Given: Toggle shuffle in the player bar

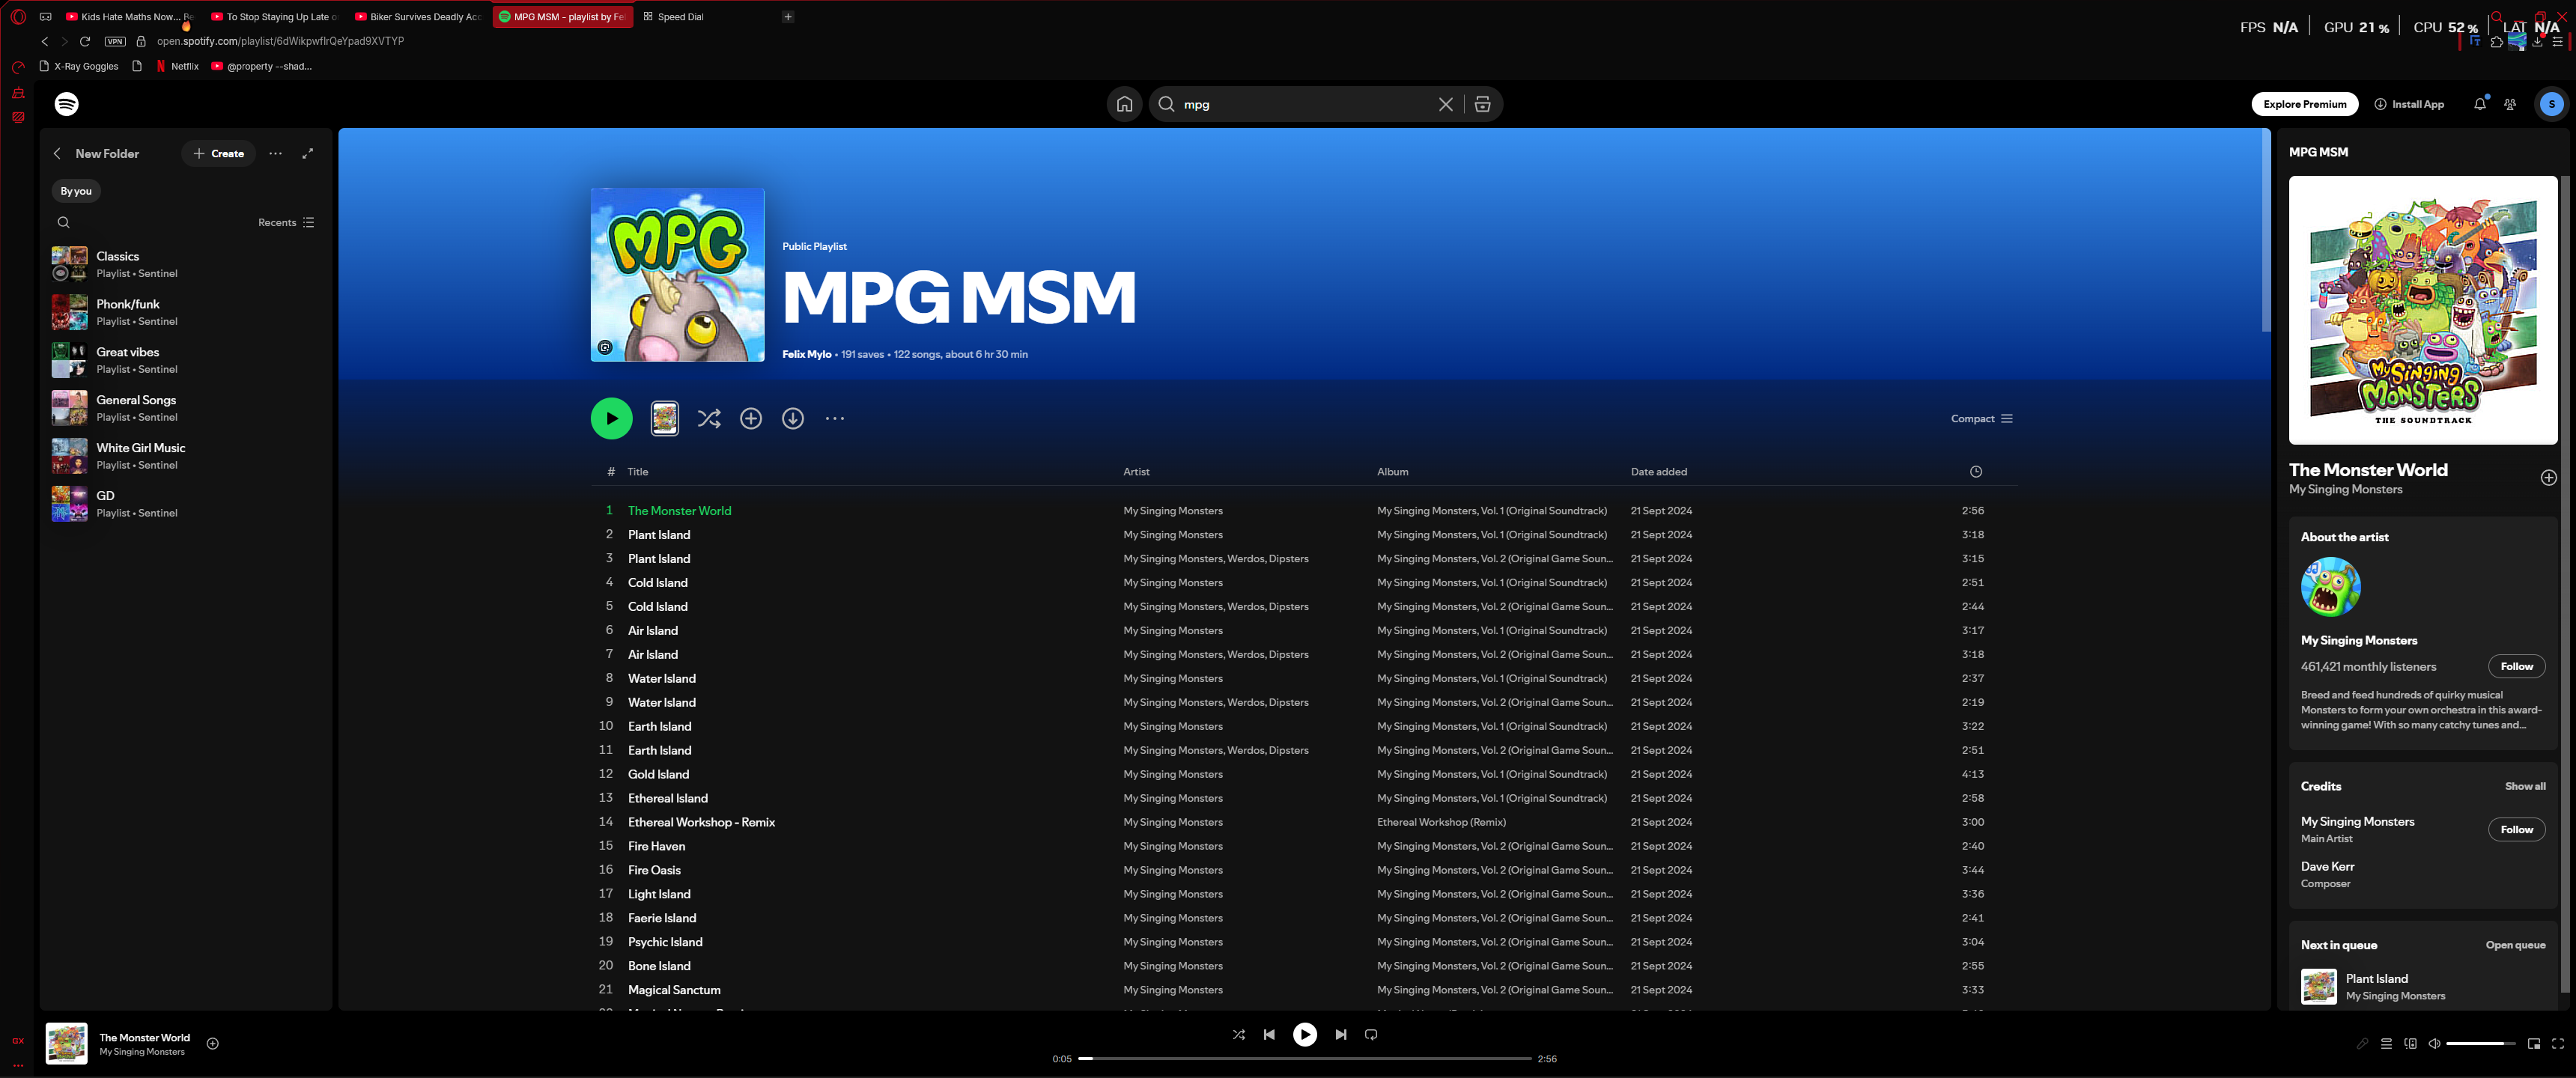Looking at the screenshot, I should tap(1238, 1035).
